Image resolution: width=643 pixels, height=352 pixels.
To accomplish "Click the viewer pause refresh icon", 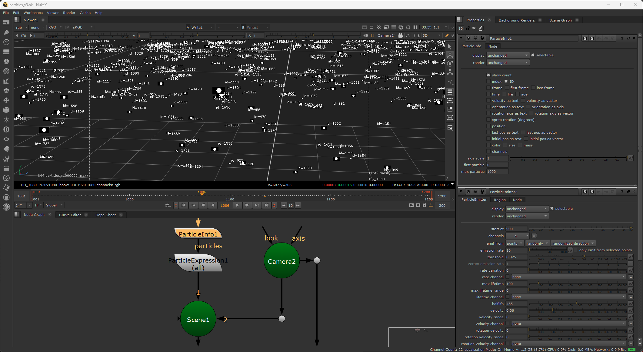I will pos(415,27).
